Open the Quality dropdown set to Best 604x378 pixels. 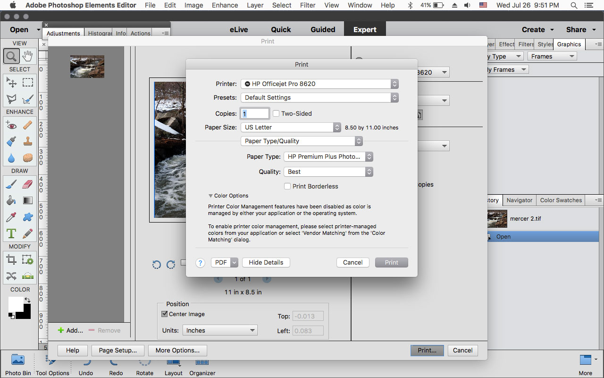coord(328,172)
